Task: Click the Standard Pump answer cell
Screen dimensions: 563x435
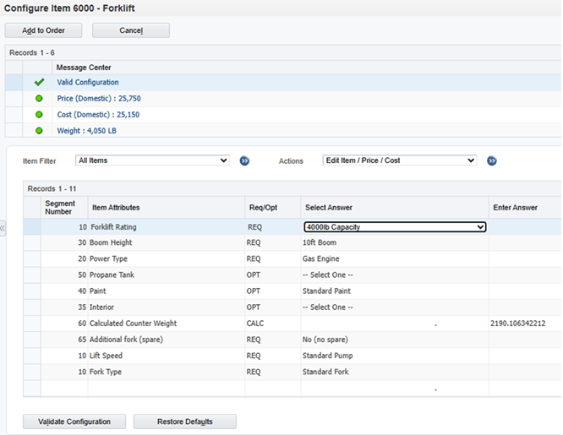Action: tap(395, 356)
